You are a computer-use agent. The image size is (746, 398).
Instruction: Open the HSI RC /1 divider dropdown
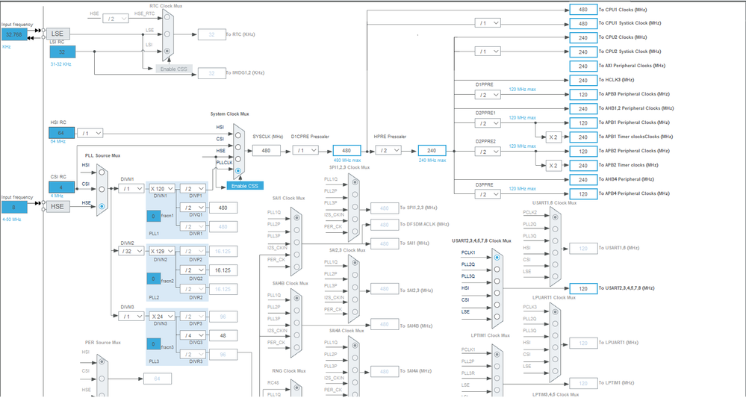[90, 134]
